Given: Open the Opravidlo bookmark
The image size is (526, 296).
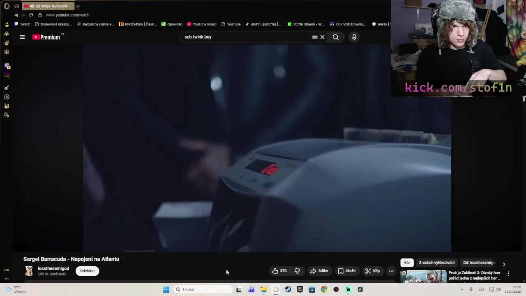Looking at the screenshot, I should [x=172, y=24].
